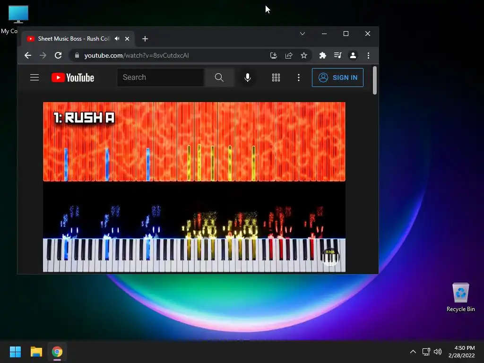The width and height of the screenshot is (484, 363).
Task: Bookmark this tab with the star
Action: tap(304, 56)
